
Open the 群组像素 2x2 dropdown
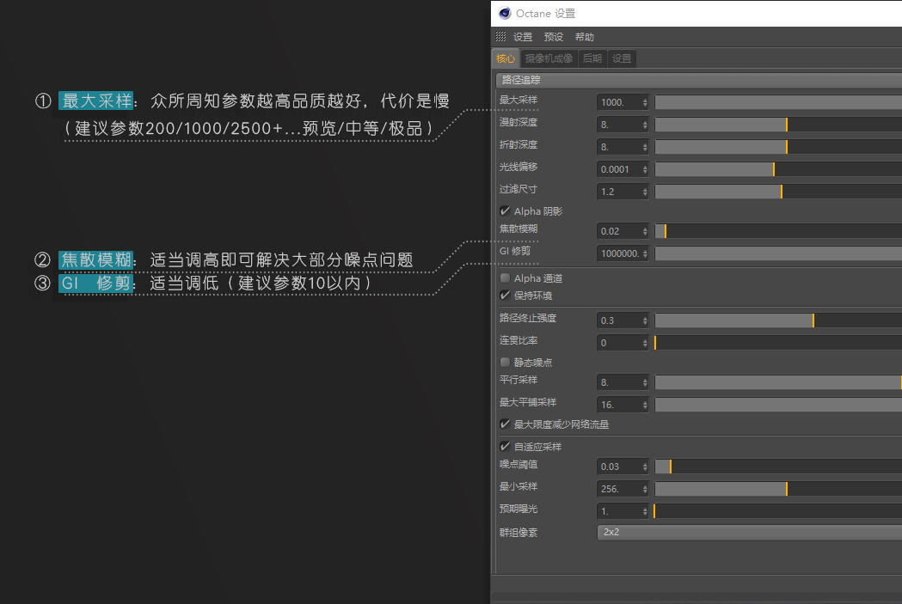pyautogui.click(x=750, y=532)
